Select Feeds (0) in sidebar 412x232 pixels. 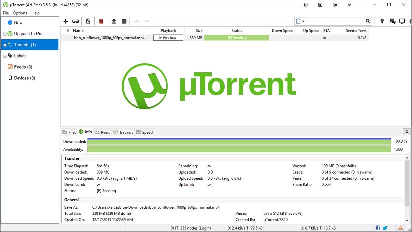tap(23, 67)
